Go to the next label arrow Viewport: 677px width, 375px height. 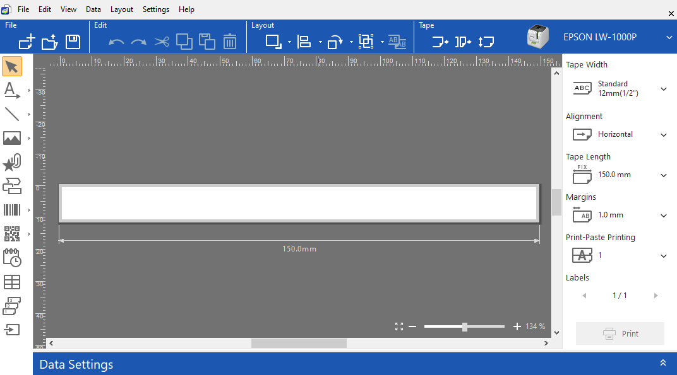(656, 296)
